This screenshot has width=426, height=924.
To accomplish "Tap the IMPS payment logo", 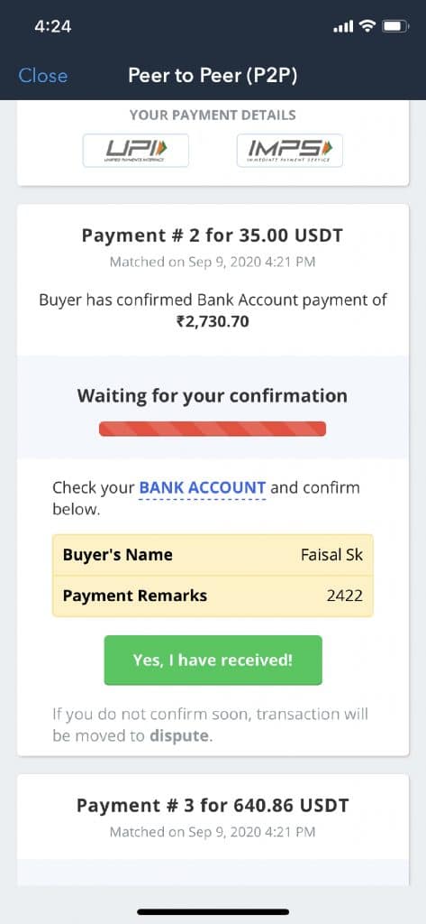I will point(289,151).
